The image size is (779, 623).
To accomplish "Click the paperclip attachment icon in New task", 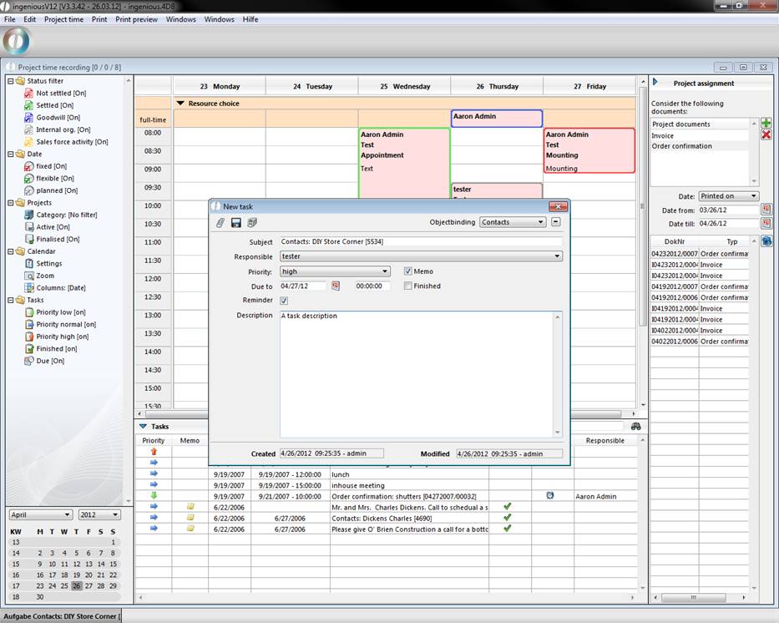I will tap(220, 223).
